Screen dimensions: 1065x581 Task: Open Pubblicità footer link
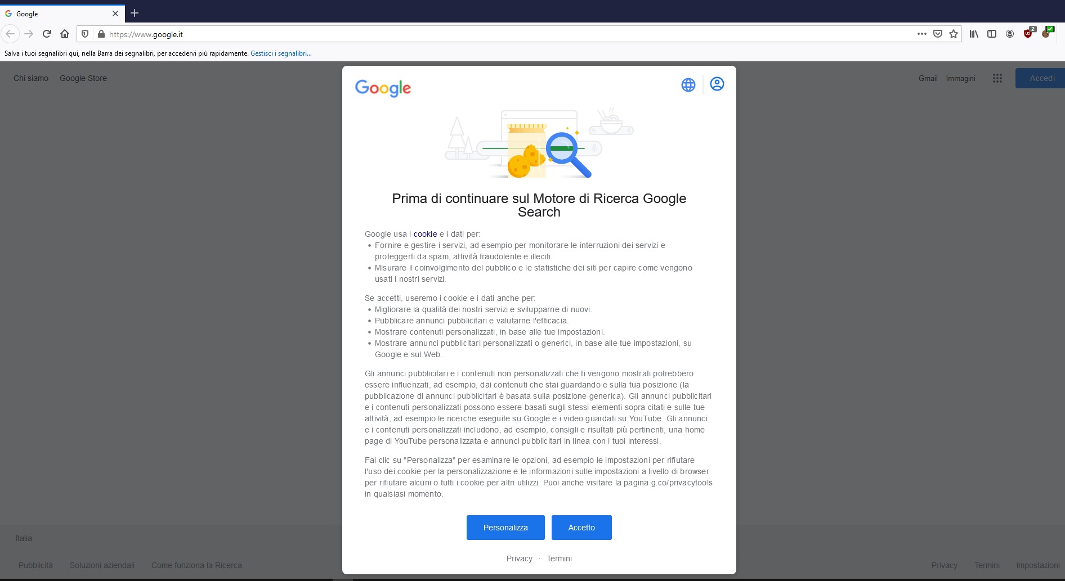point(35,565)
